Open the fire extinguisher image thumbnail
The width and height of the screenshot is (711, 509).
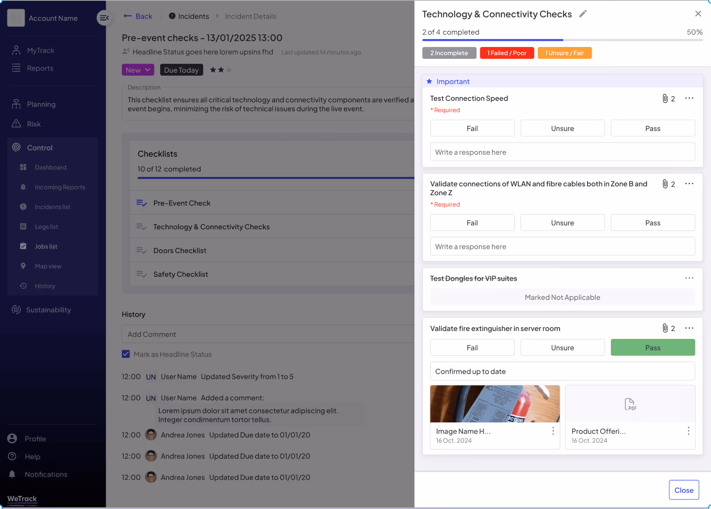point(495,404)
